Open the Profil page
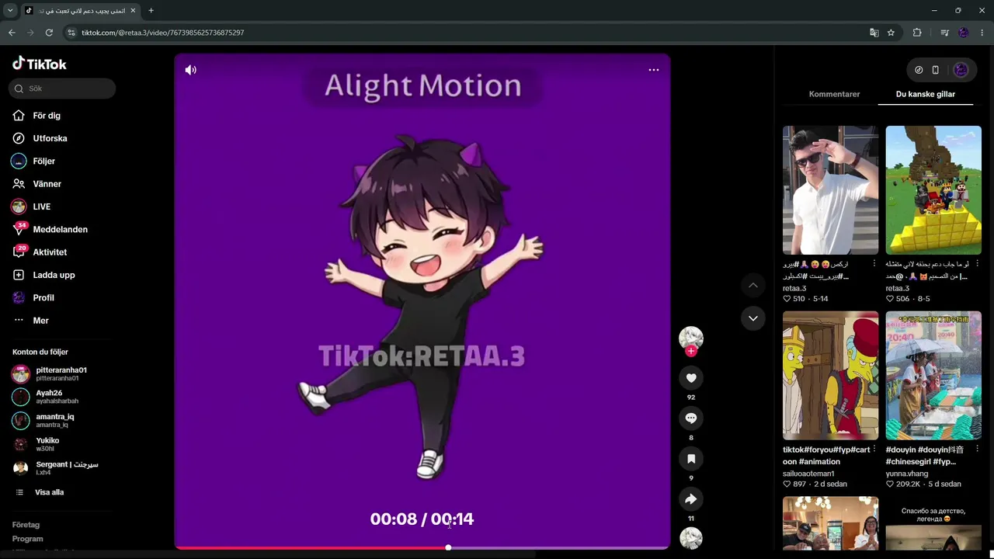The height and width of the screenshot is (559, 994). [x=43, y=298]
